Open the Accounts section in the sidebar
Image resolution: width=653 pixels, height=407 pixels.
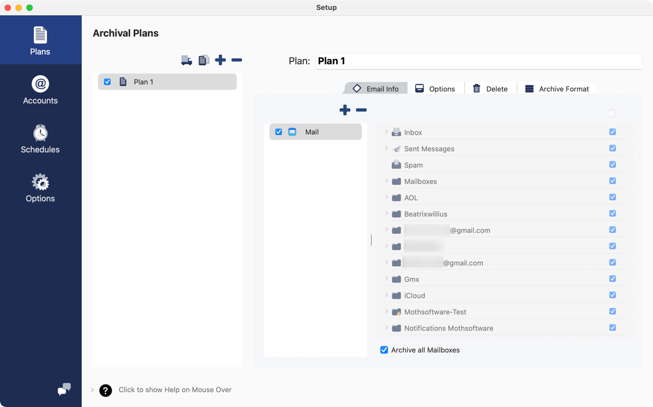40,89
